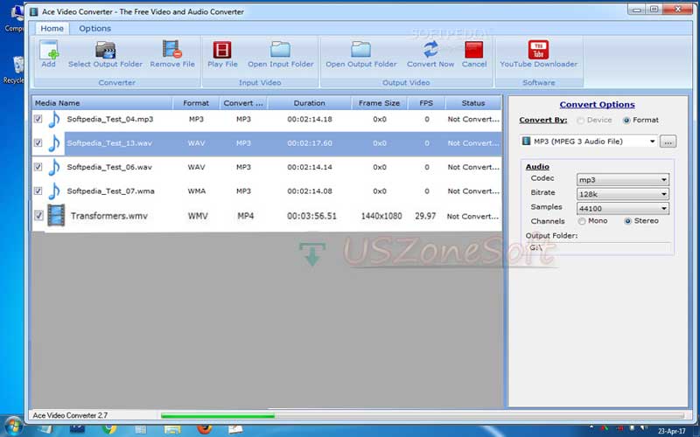Viewport: 700px width, 437px height.
Task: Click music note icon of Softpedia_Test_13.wav
Action: [x=54, y=143]
